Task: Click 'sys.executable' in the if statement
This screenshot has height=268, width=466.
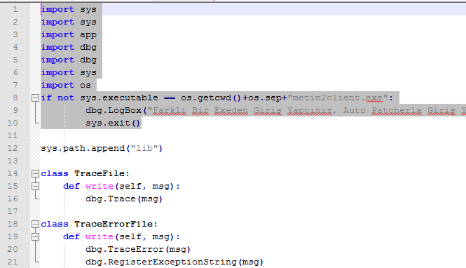Action: tap(119, 98)
